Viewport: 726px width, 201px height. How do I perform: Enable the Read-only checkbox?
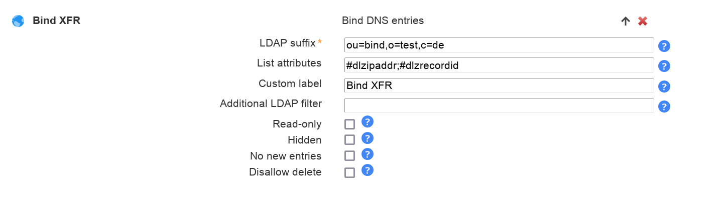(x=349, y=124)
